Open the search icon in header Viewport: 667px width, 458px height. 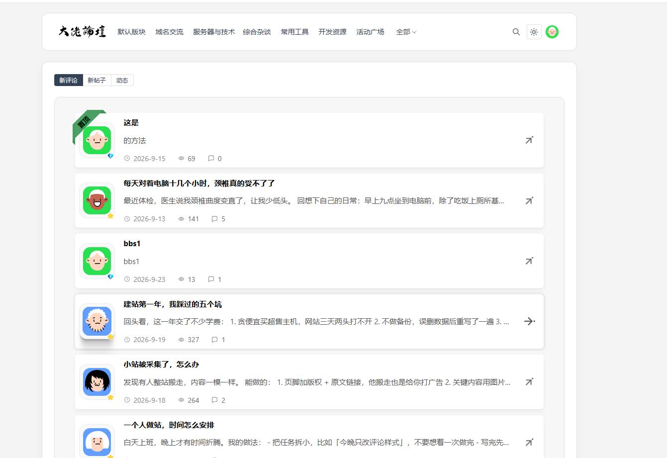point(516,32)
